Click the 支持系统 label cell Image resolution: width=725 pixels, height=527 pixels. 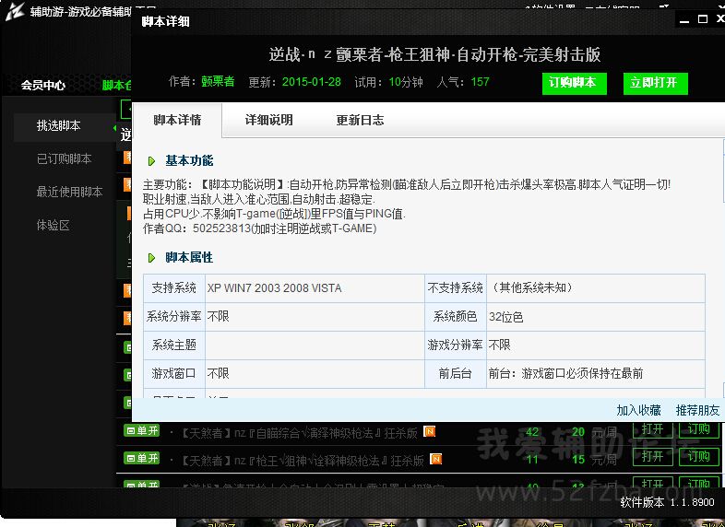(x=174, y=288)
